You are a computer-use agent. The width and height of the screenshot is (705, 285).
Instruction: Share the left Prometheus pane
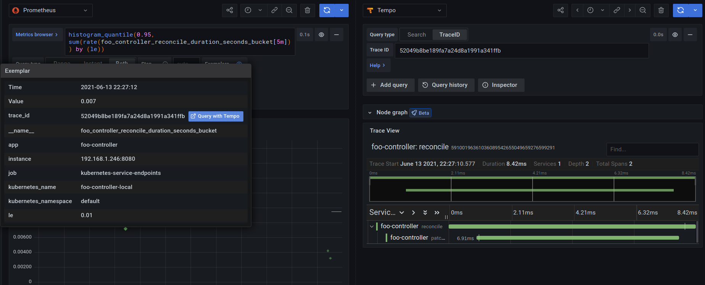pos(230,10)
